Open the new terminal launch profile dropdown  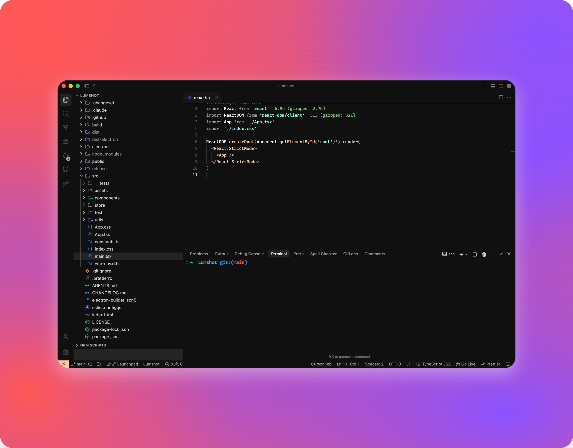(466, 254)
